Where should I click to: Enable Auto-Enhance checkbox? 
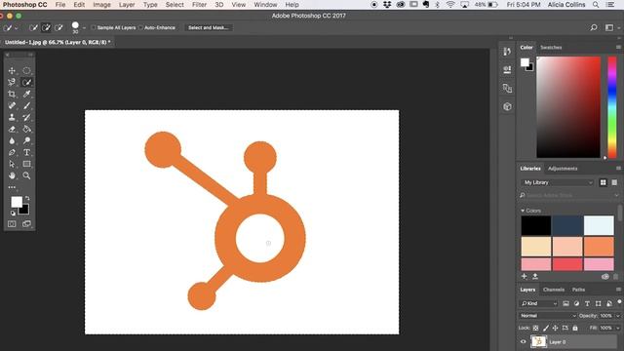(140, 28)
